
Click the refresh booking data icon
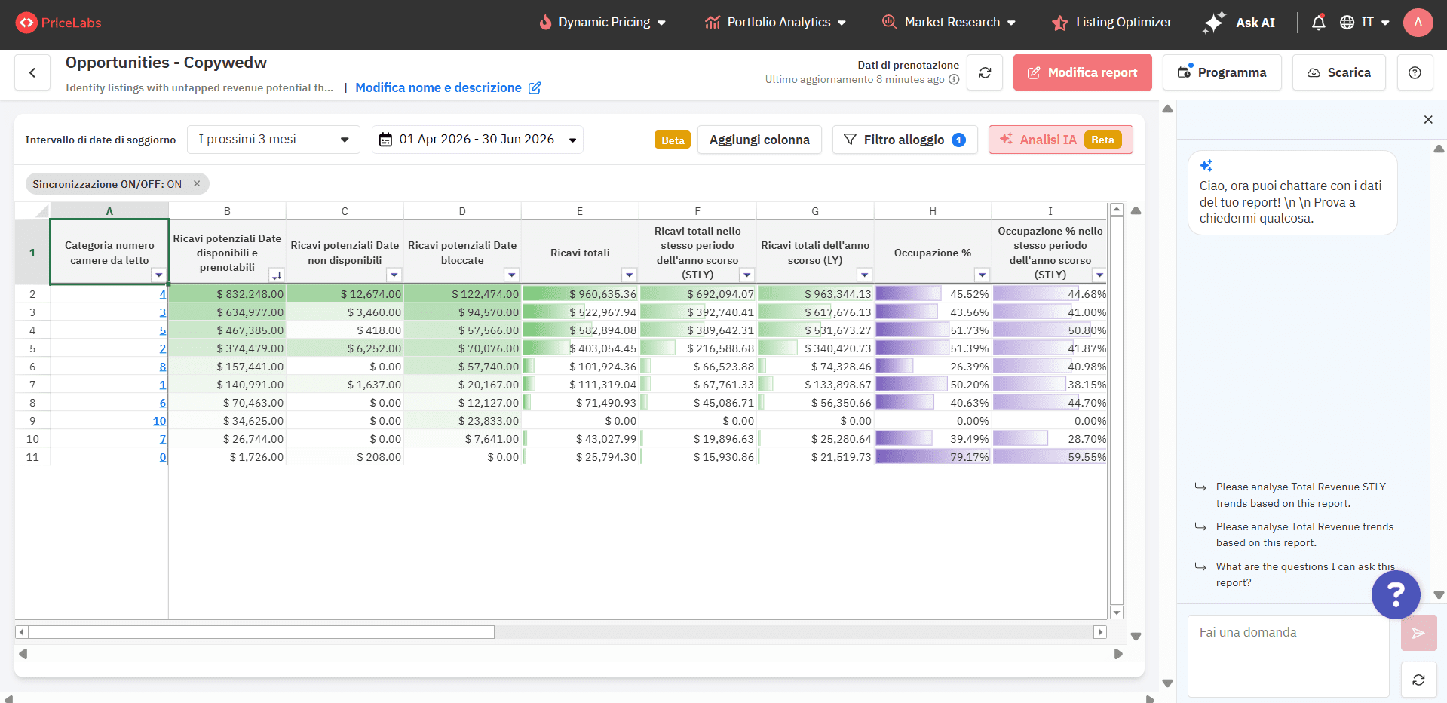coord(985,73)
